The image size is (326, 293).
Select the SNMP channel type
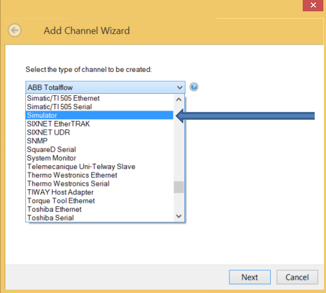(x=100, y=141)
